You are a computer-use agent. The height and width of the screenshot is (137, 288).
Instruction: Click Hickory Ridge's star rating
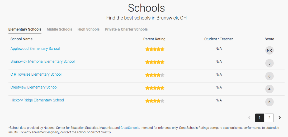155,101
